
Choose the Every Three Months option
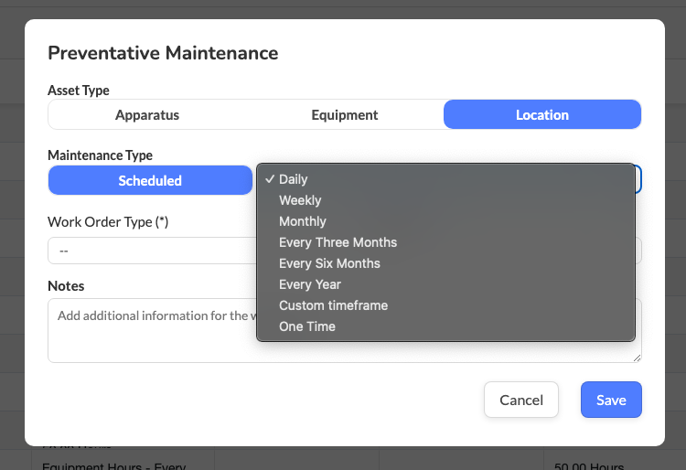(x=338, y=242)
